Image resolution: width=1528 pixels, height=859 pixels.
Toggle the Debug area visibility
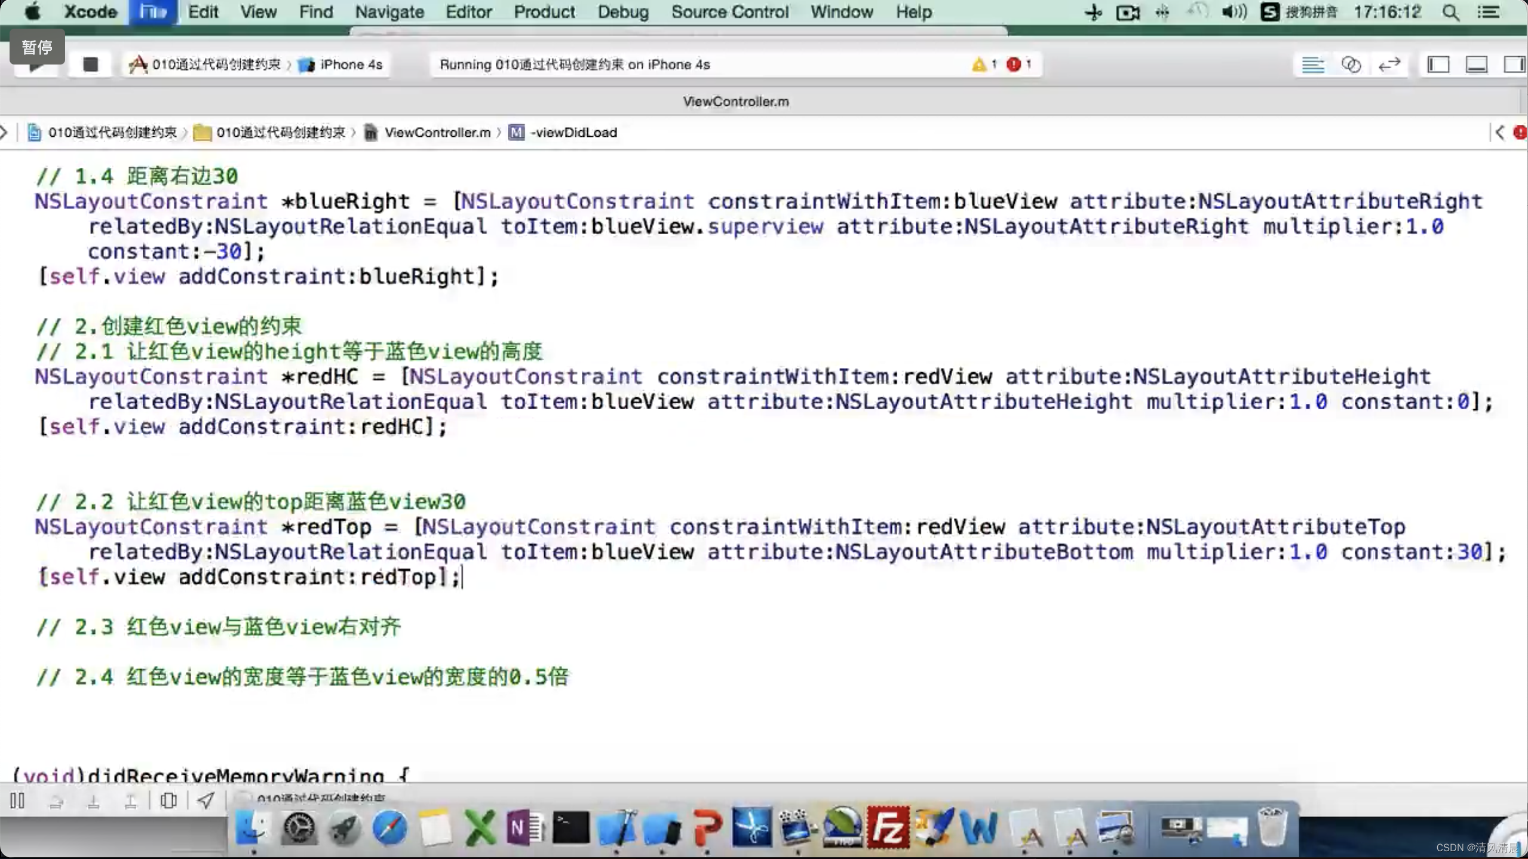(1477, 65)
